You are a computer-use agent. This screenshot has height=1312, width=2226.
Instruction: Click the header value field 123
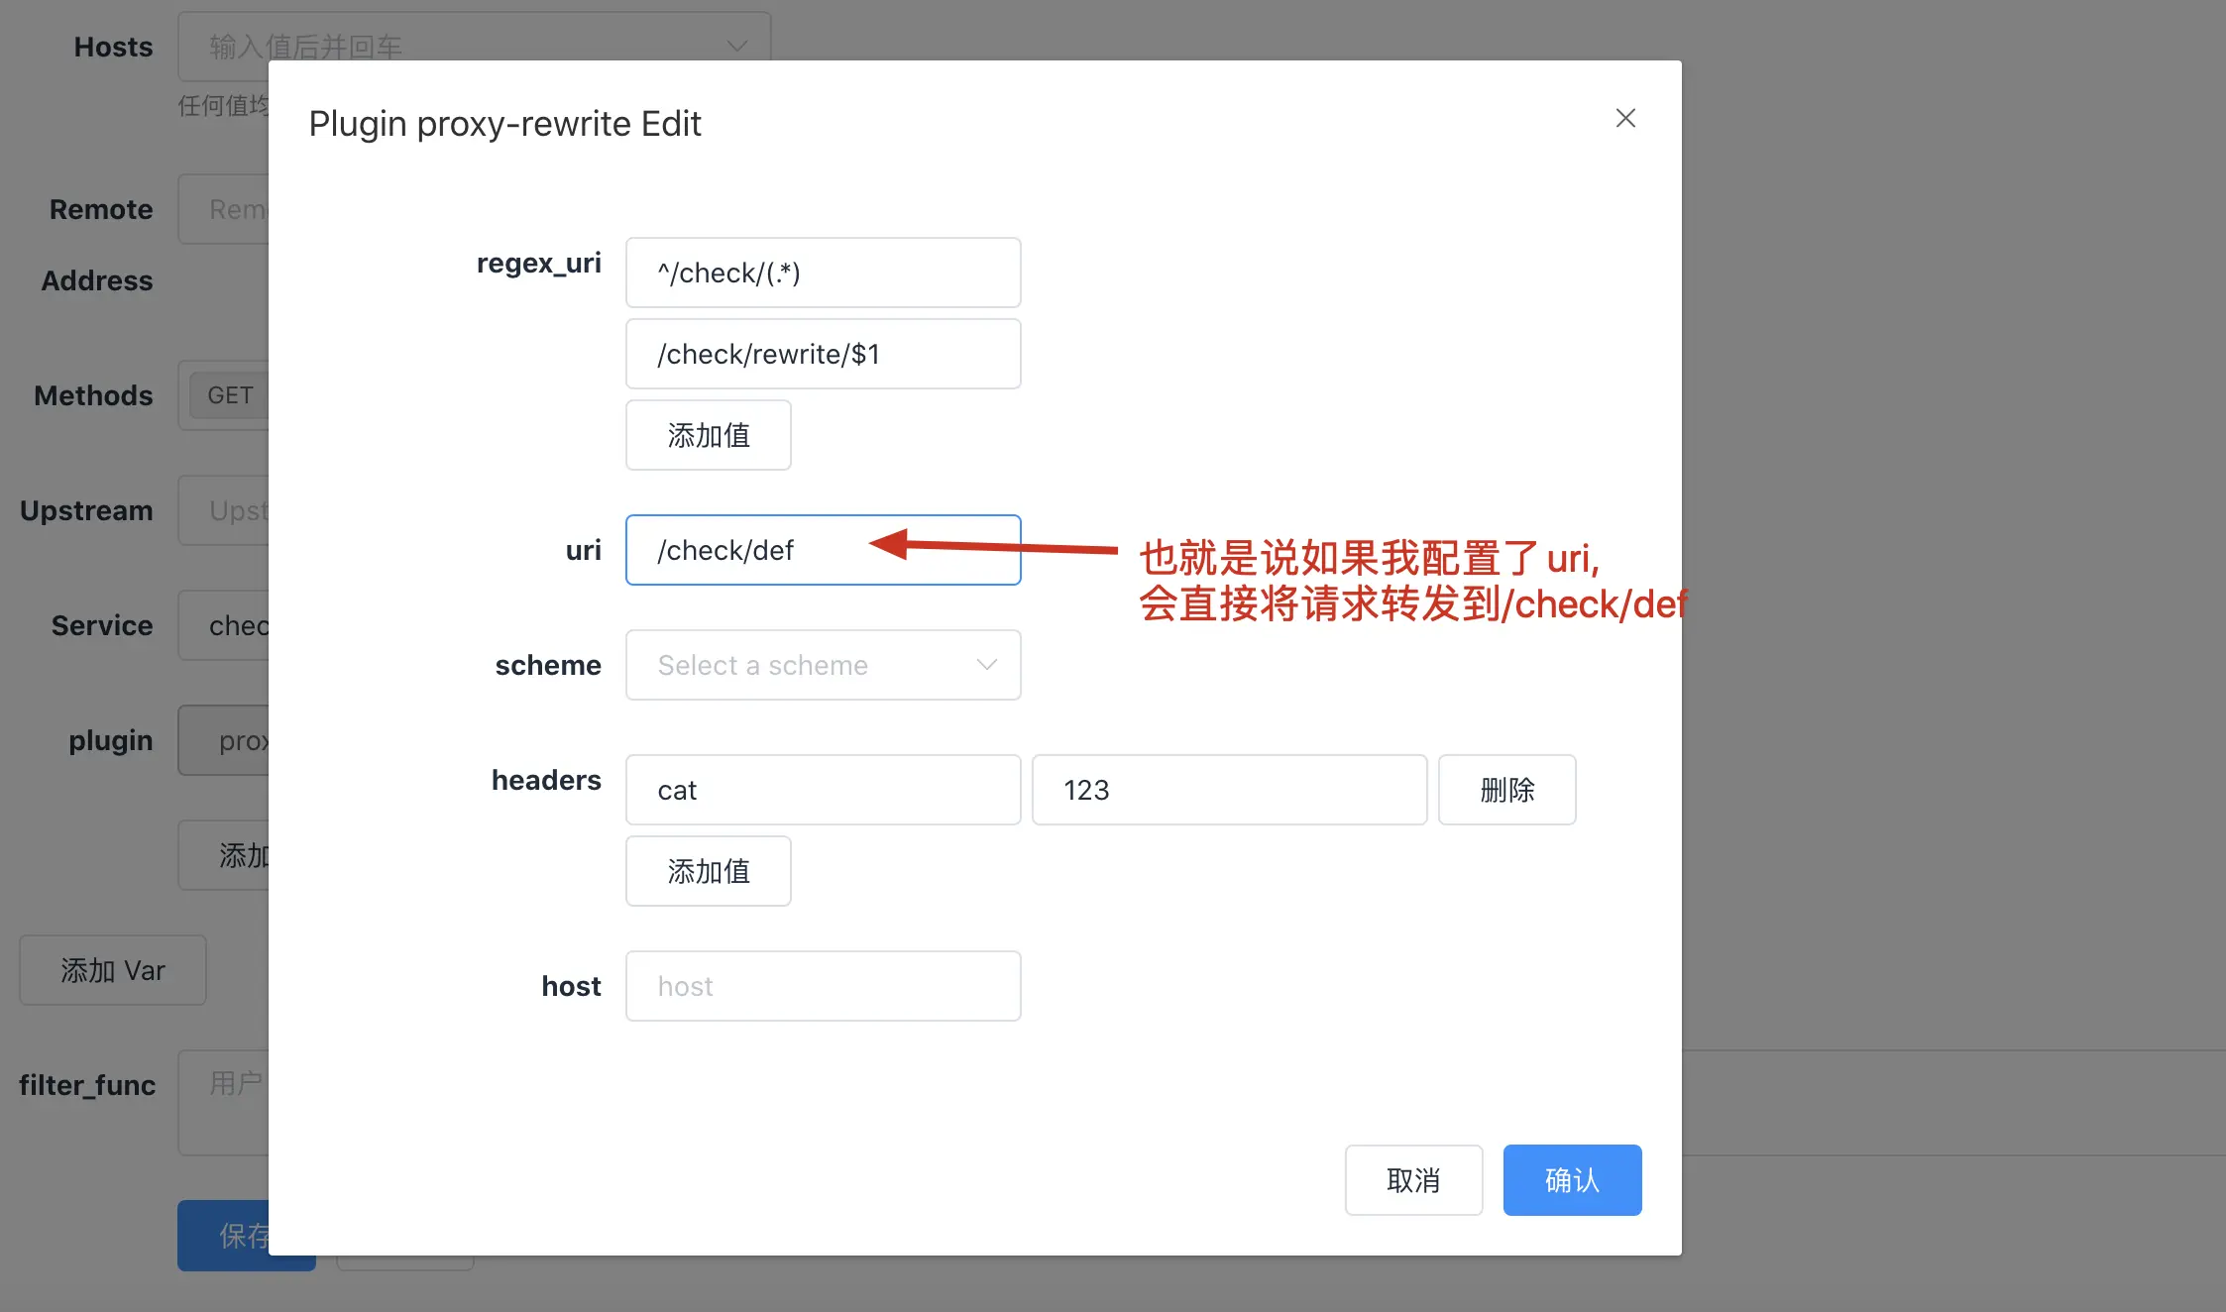[1228, 790]
